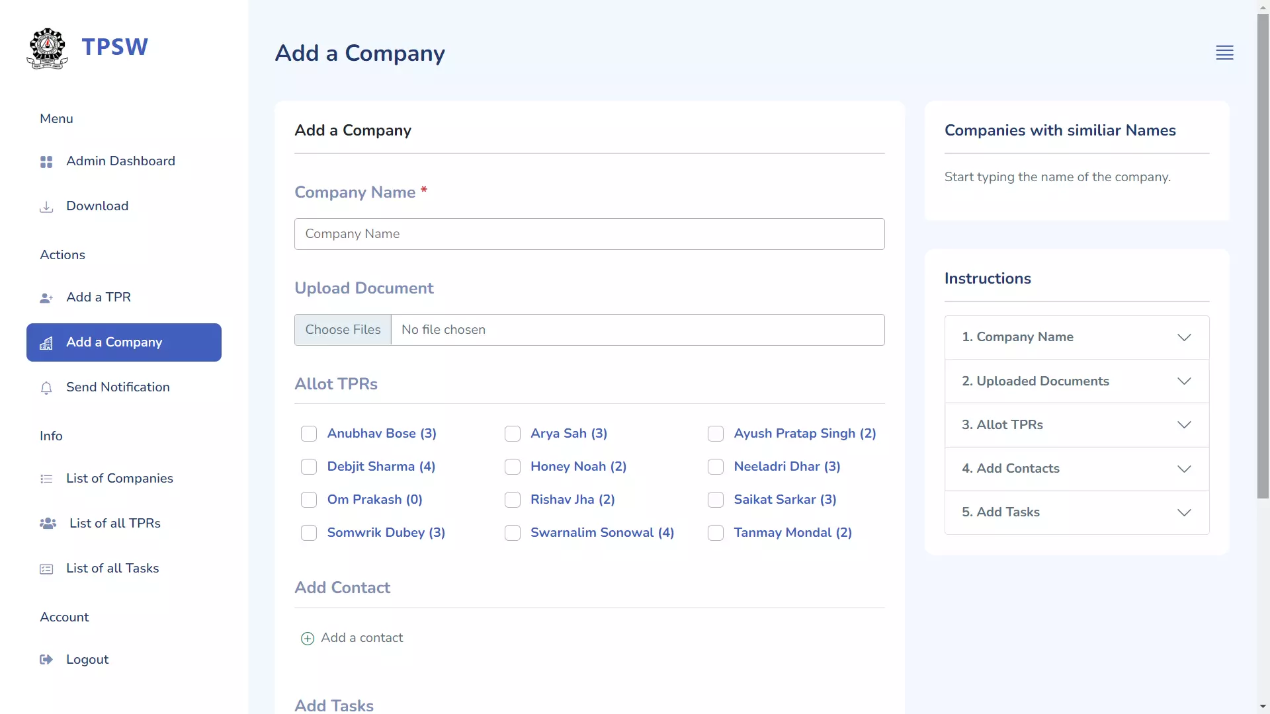This screenshot has width=1270, height=714.
Task: Click the hamburger menu icon top right
Action: pos(1226,52)
